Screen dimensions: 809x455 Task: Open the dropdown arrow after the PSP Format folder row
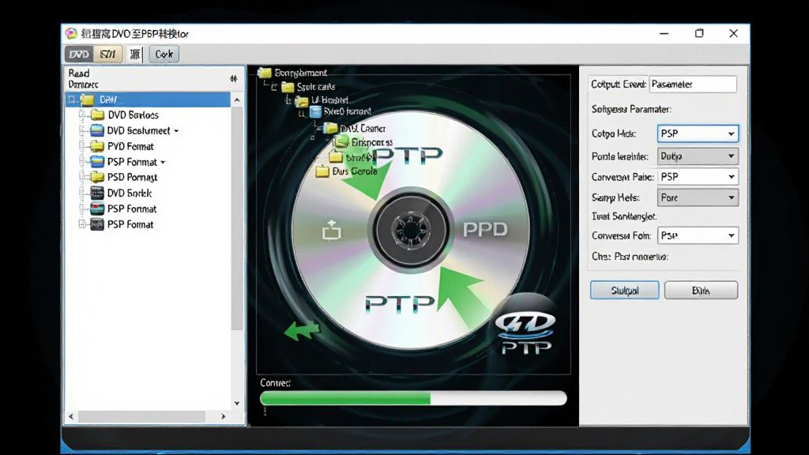tap(163, 163)
